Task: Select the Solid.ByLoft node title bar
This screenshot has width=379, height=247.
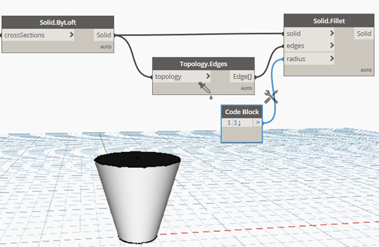Action: coord(57,22)
